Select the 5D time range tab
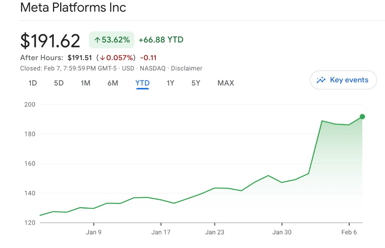The image size is (385, 248). (59, 83)
